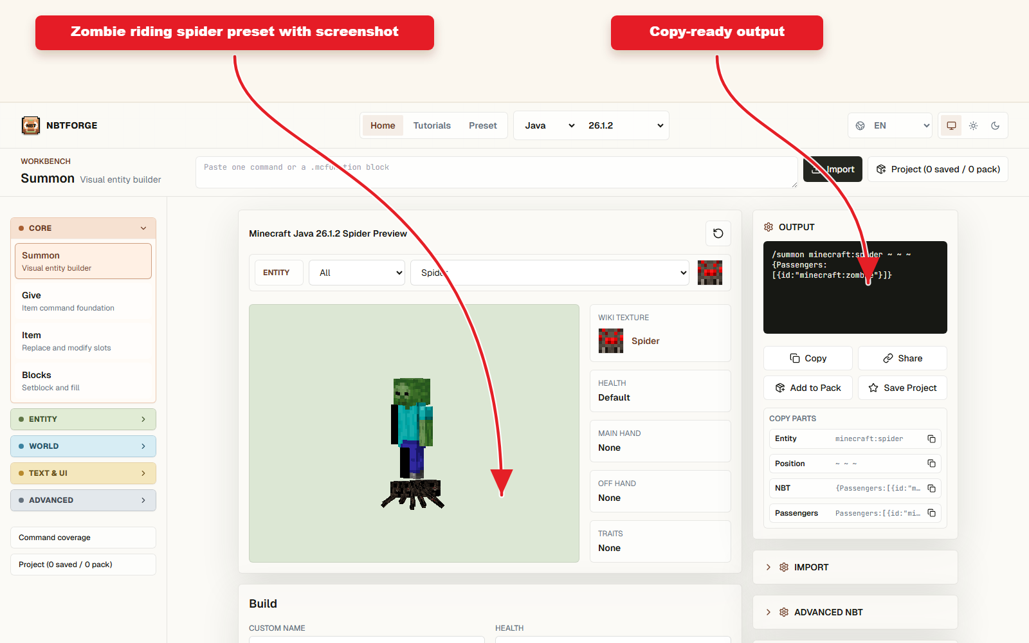Open the Preset tab
The image size is (1029, 643).
click(483, 125)
